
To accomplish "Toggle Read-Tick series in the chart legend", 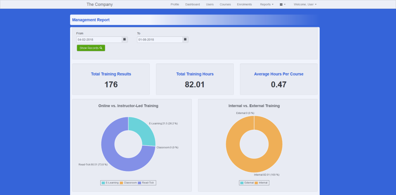I will pyautogui.click(x=148, y=183).
